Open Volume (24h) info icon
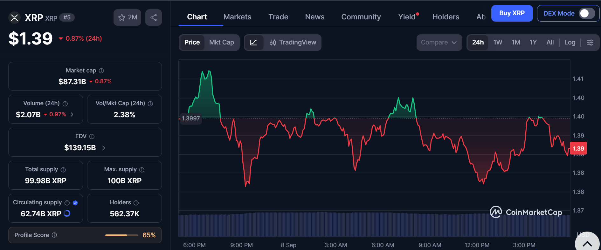Viewport: 601px width, 250px height. 65,104
